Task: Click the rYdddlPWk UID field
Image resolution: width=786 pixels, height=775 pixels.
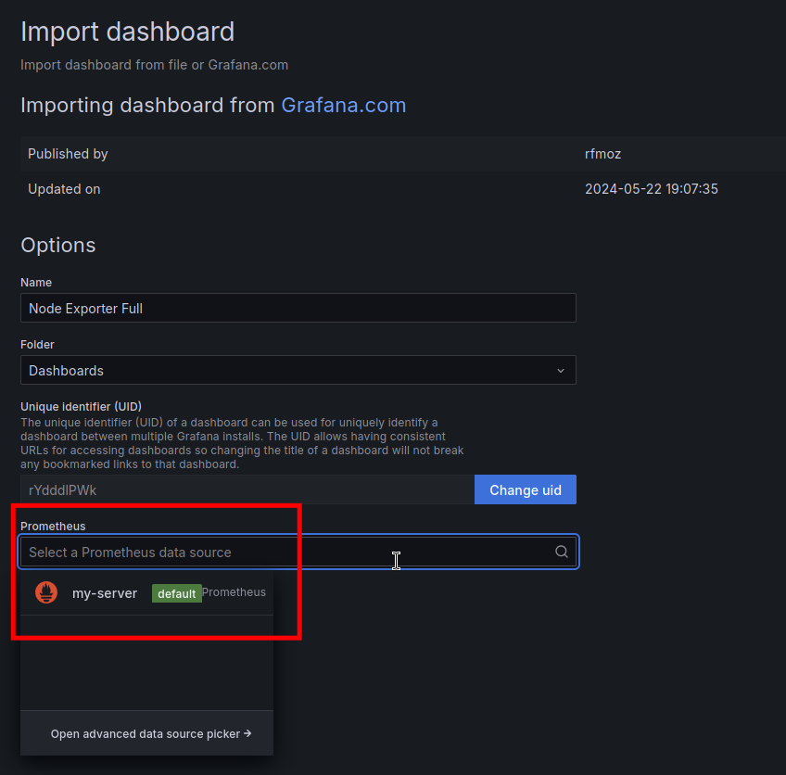Action: (x=247, y=489)
